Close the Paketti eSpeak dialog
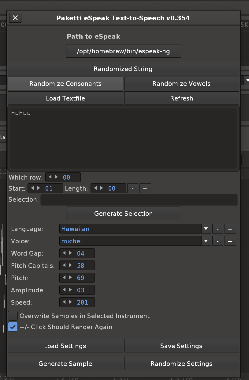The width and height of the screenshot is (249, 380). 15,18
